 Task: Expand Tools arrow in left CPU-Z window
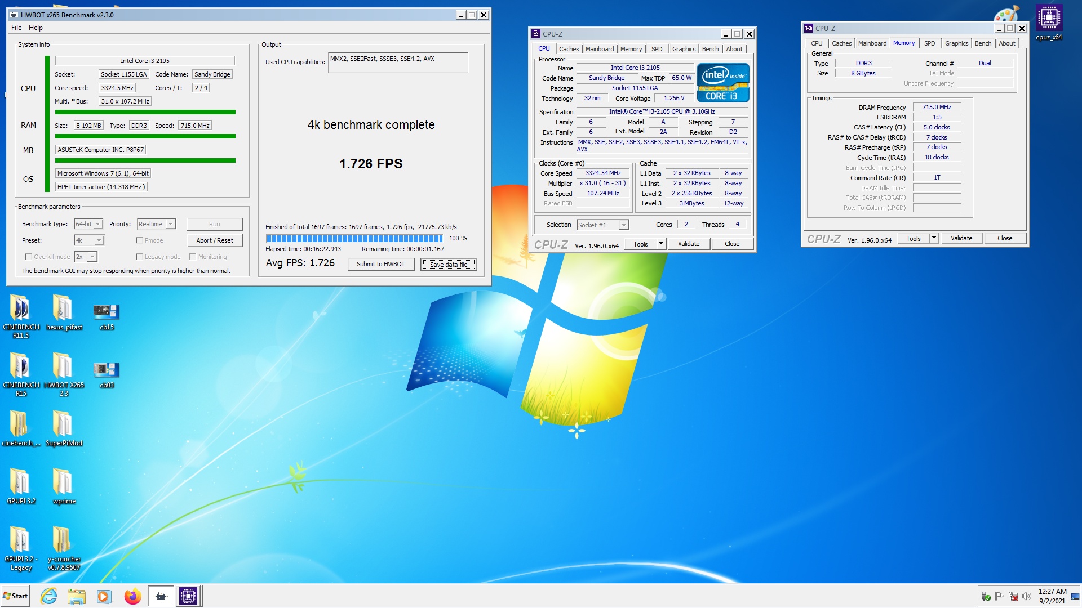coord(661,244)
